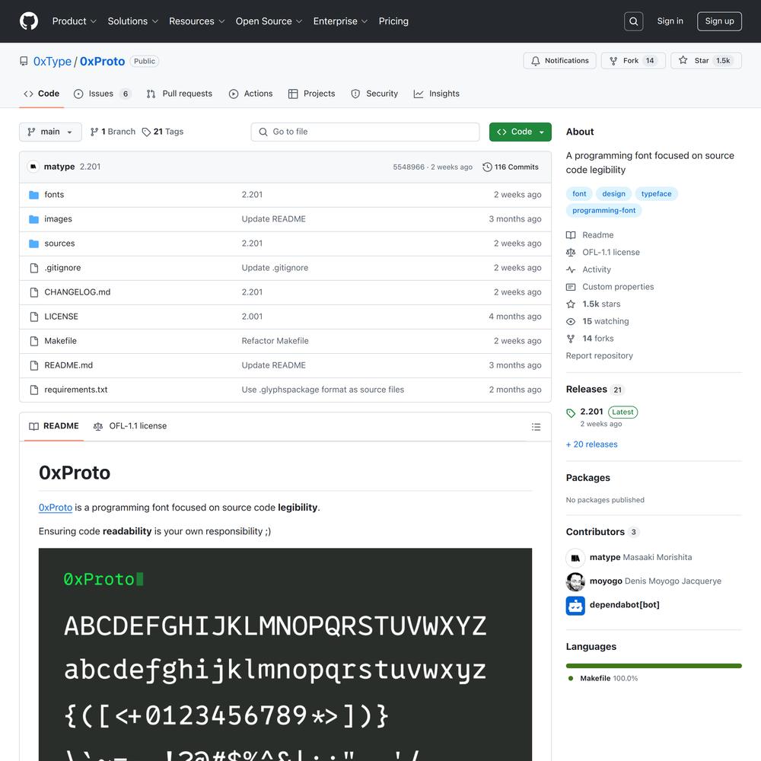Expand the Enterprise menu
The height and width of the screenshot is (761, 761).
[x=340, y=21]
